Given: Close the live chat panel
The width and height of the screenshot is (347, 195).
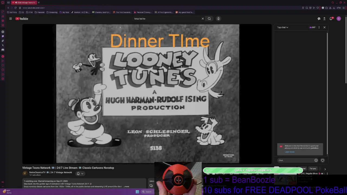Looking at the screenshot, I should tap(324, 27).
